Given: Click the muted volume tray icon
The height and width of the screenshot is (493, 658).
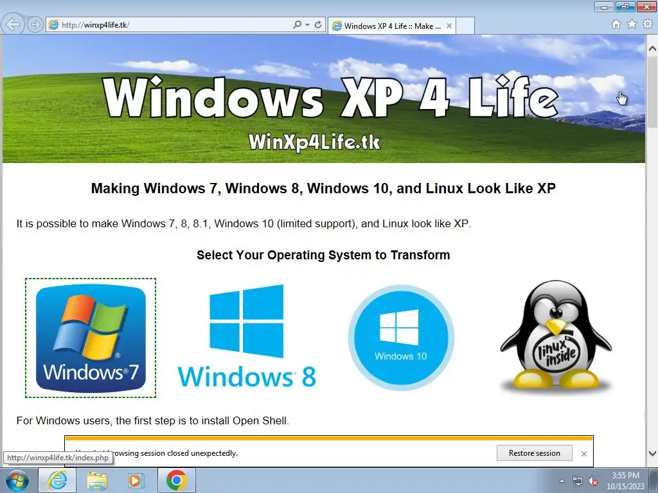Looking at the screenshot, I should (593, 481).
